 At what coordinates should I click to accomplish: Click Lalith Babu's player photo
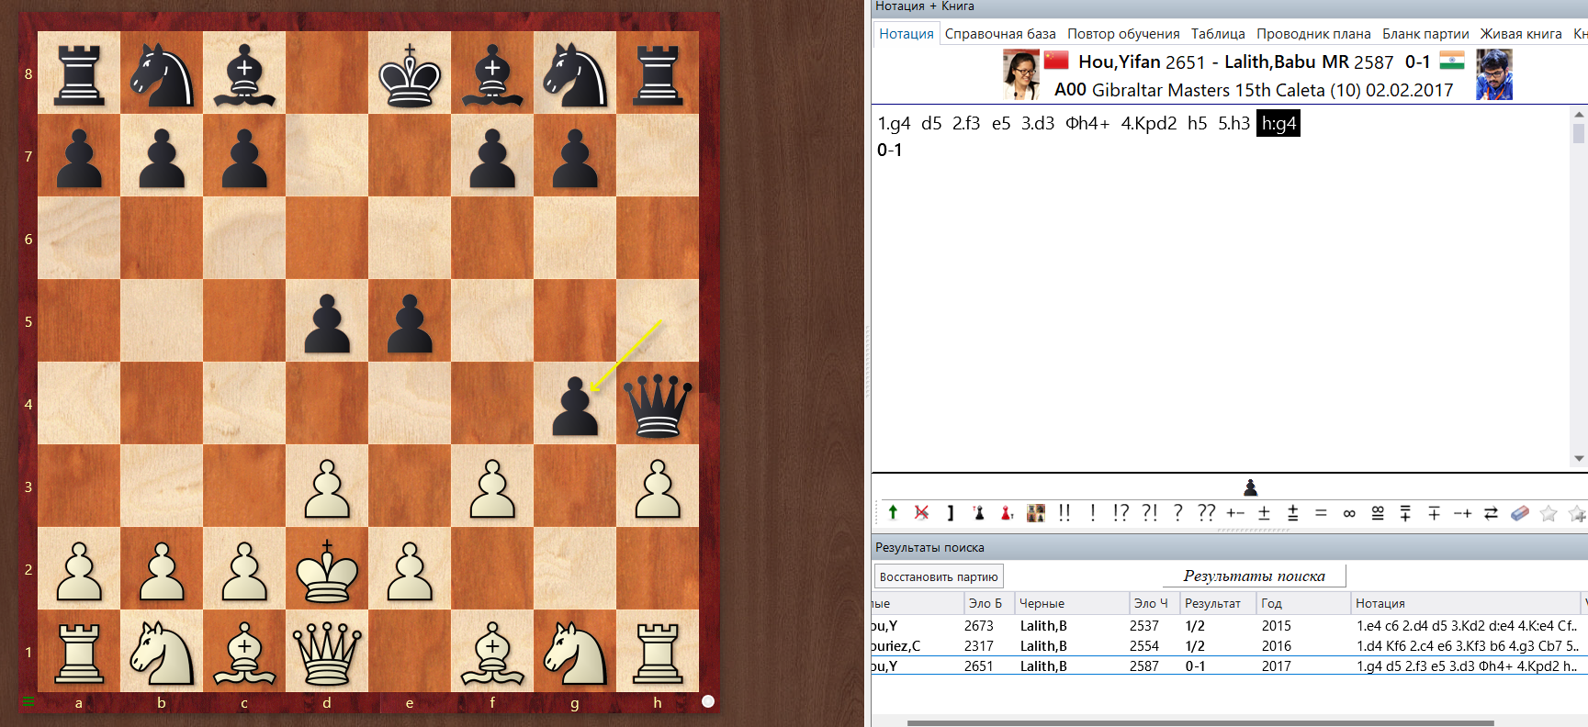1494,74
